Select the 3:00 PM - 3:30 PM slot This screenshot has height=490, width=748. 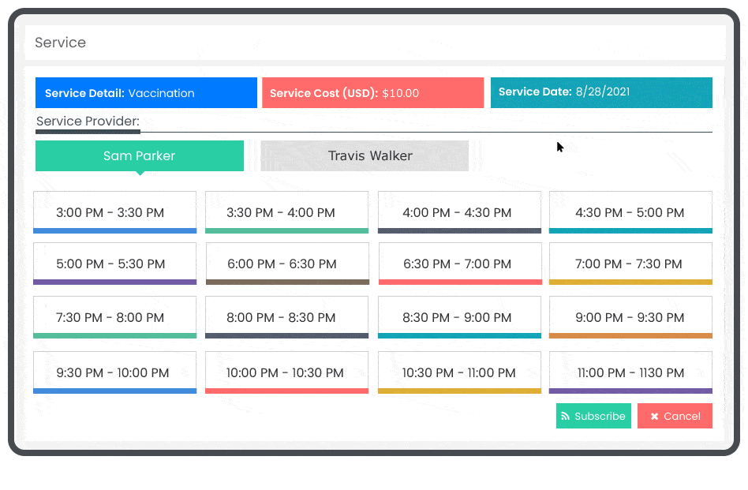(x=114, y=211)
